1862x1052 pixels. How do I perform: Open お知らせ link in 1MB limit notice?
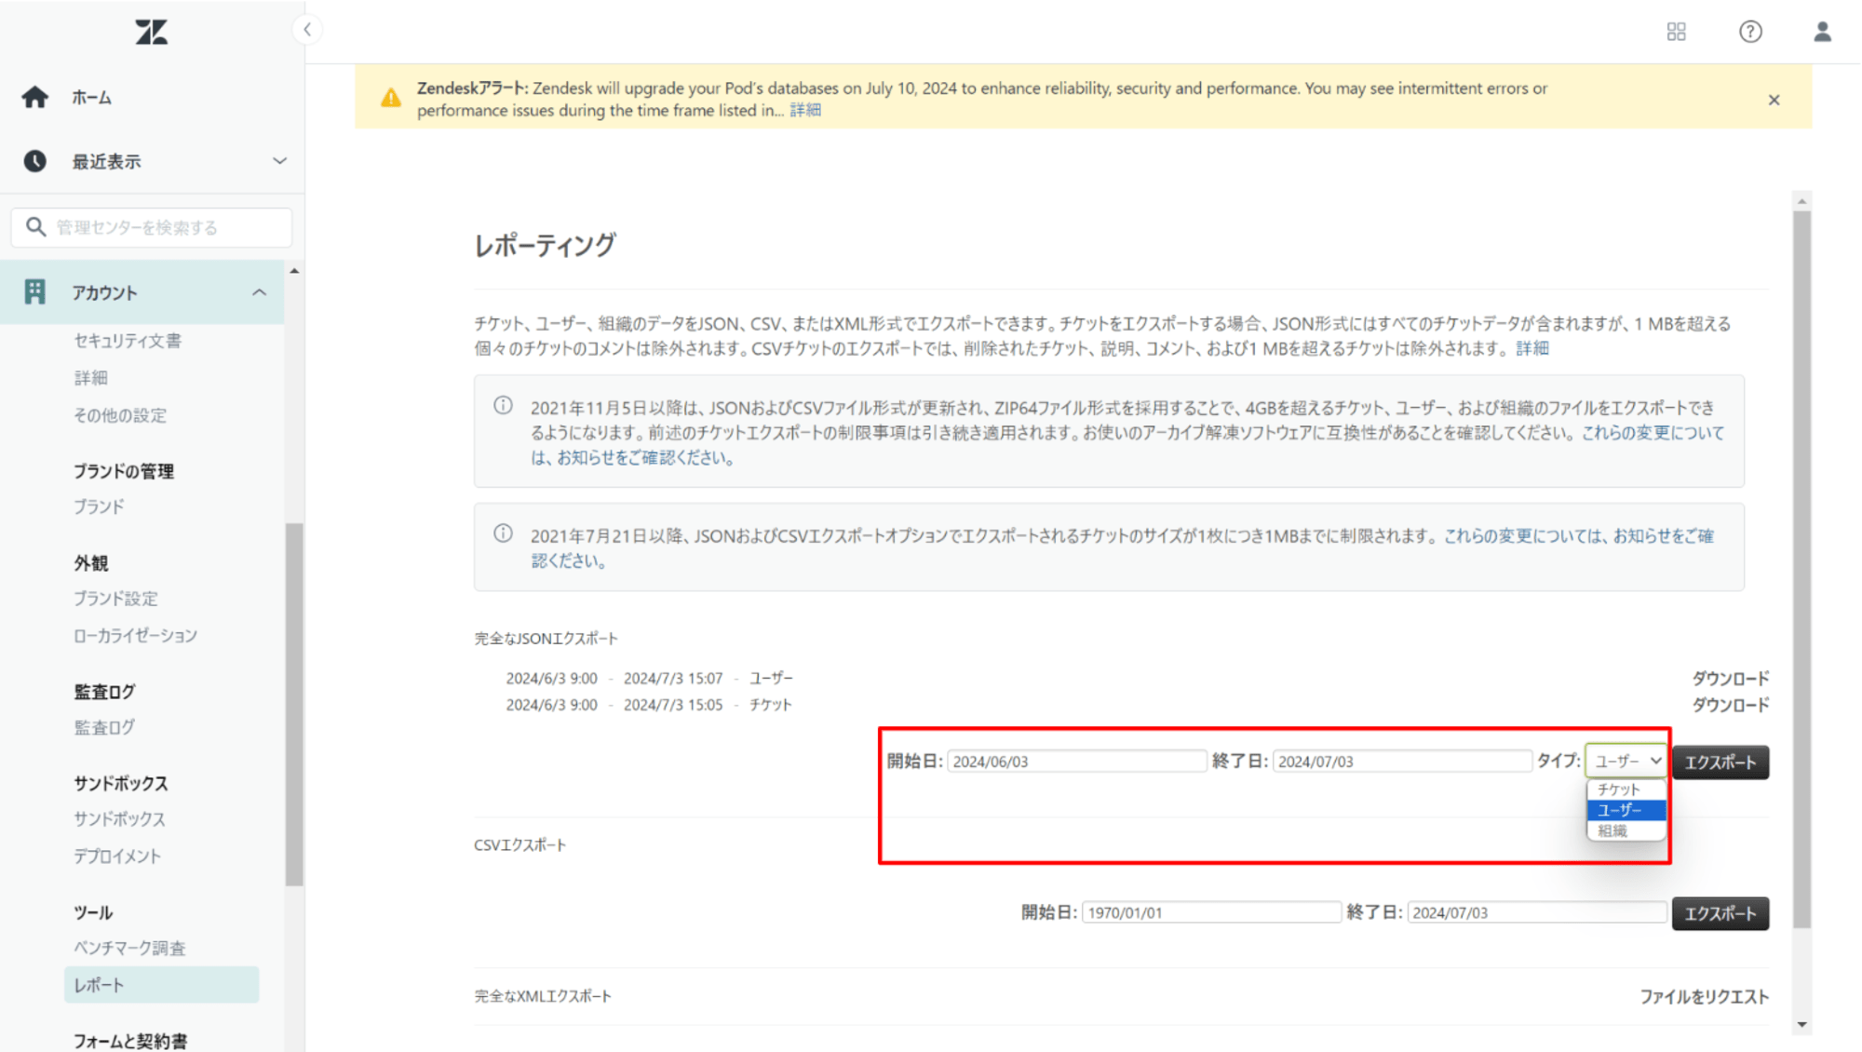(x=1578, y=535)
